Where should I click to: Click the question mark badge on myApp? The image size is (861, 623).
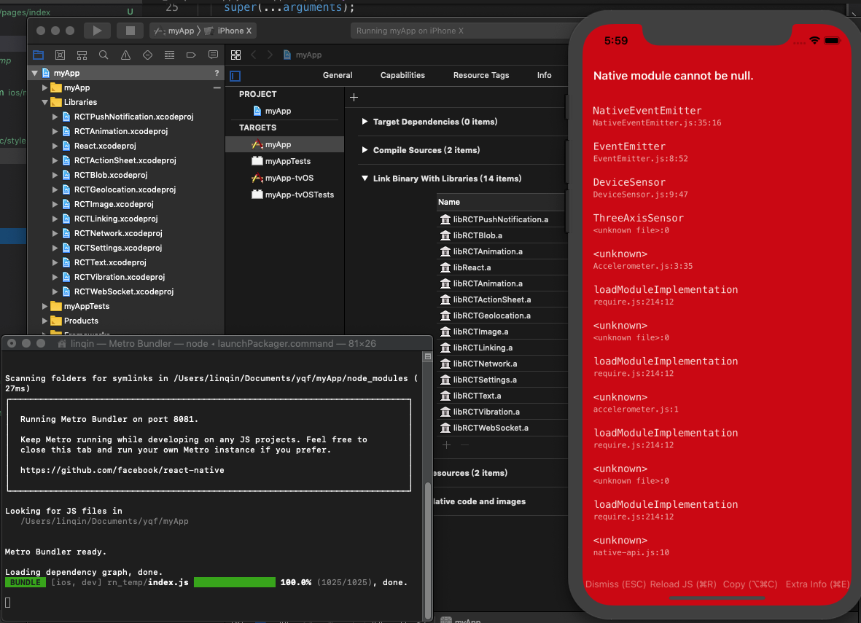pyautogui.click(x=217, y=73)
